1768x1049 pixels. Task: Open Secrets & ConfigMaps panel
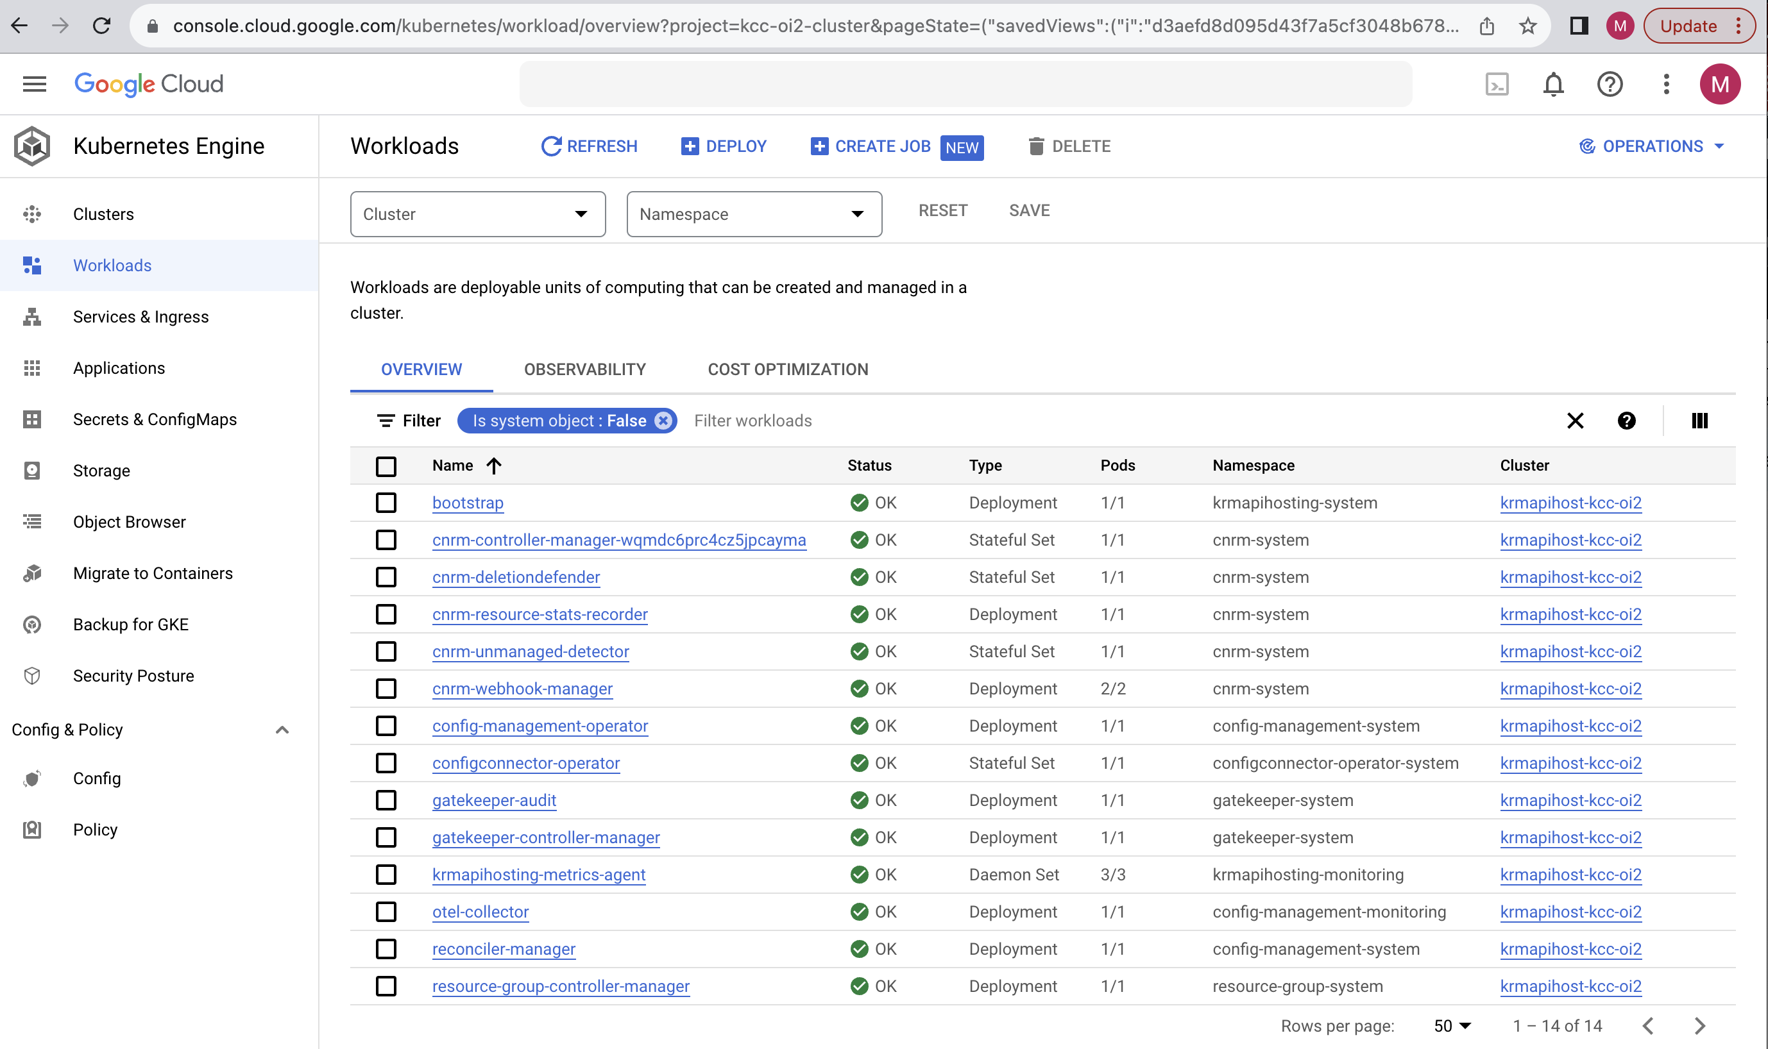click(x=155, y=419)
